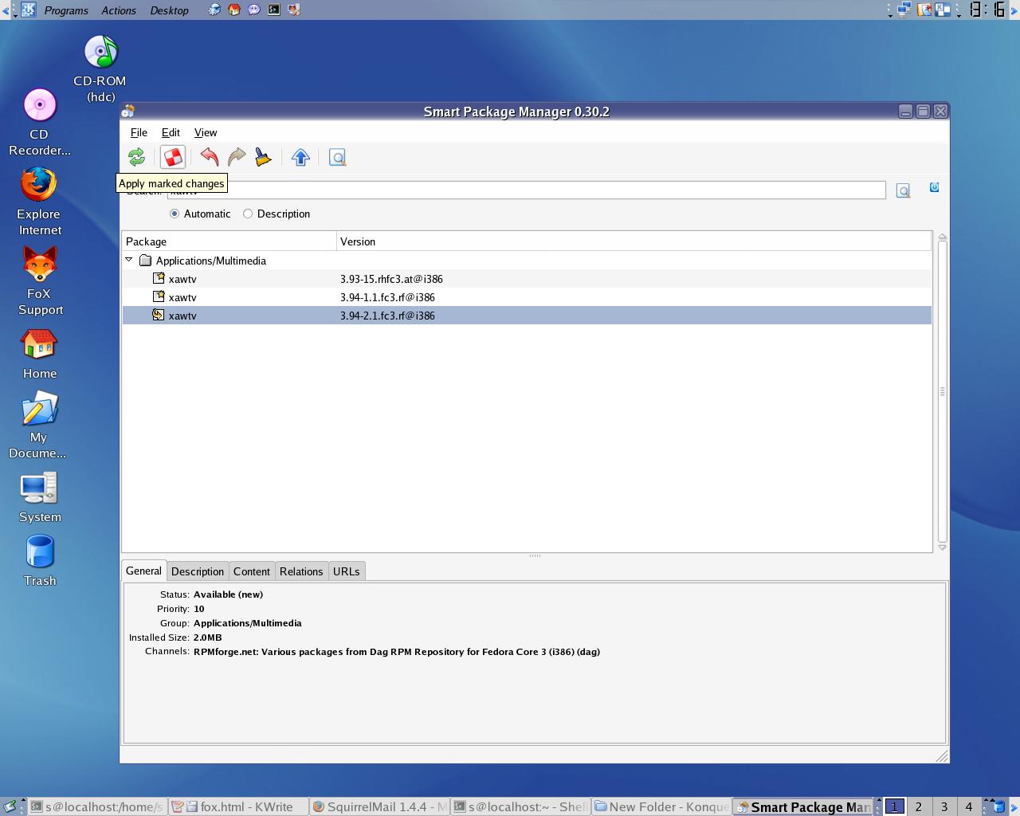Click the home folder icon in top panel
This screenshot has height=816, width=1020.
[234, 10]
